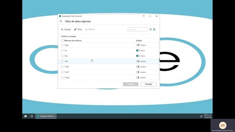Click the export list icon next to search
Viewport: 235px width, 132px height.
click(x=151, y=29)
